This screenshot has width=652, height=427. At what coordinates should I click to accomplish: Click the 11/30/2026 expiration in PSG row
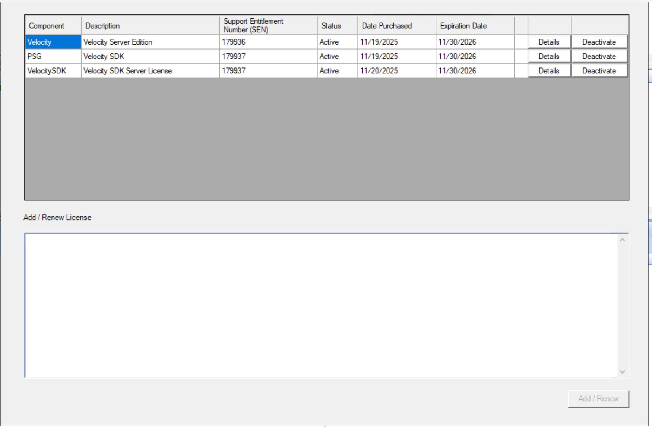[475, 56]
